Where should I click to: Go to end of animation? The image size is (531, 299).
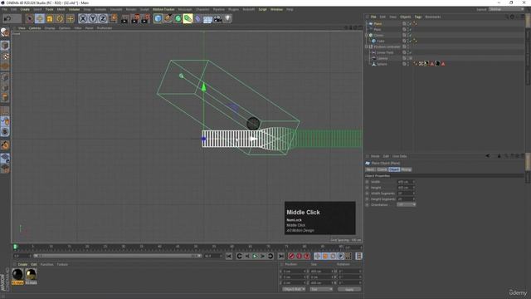point(281,257)
